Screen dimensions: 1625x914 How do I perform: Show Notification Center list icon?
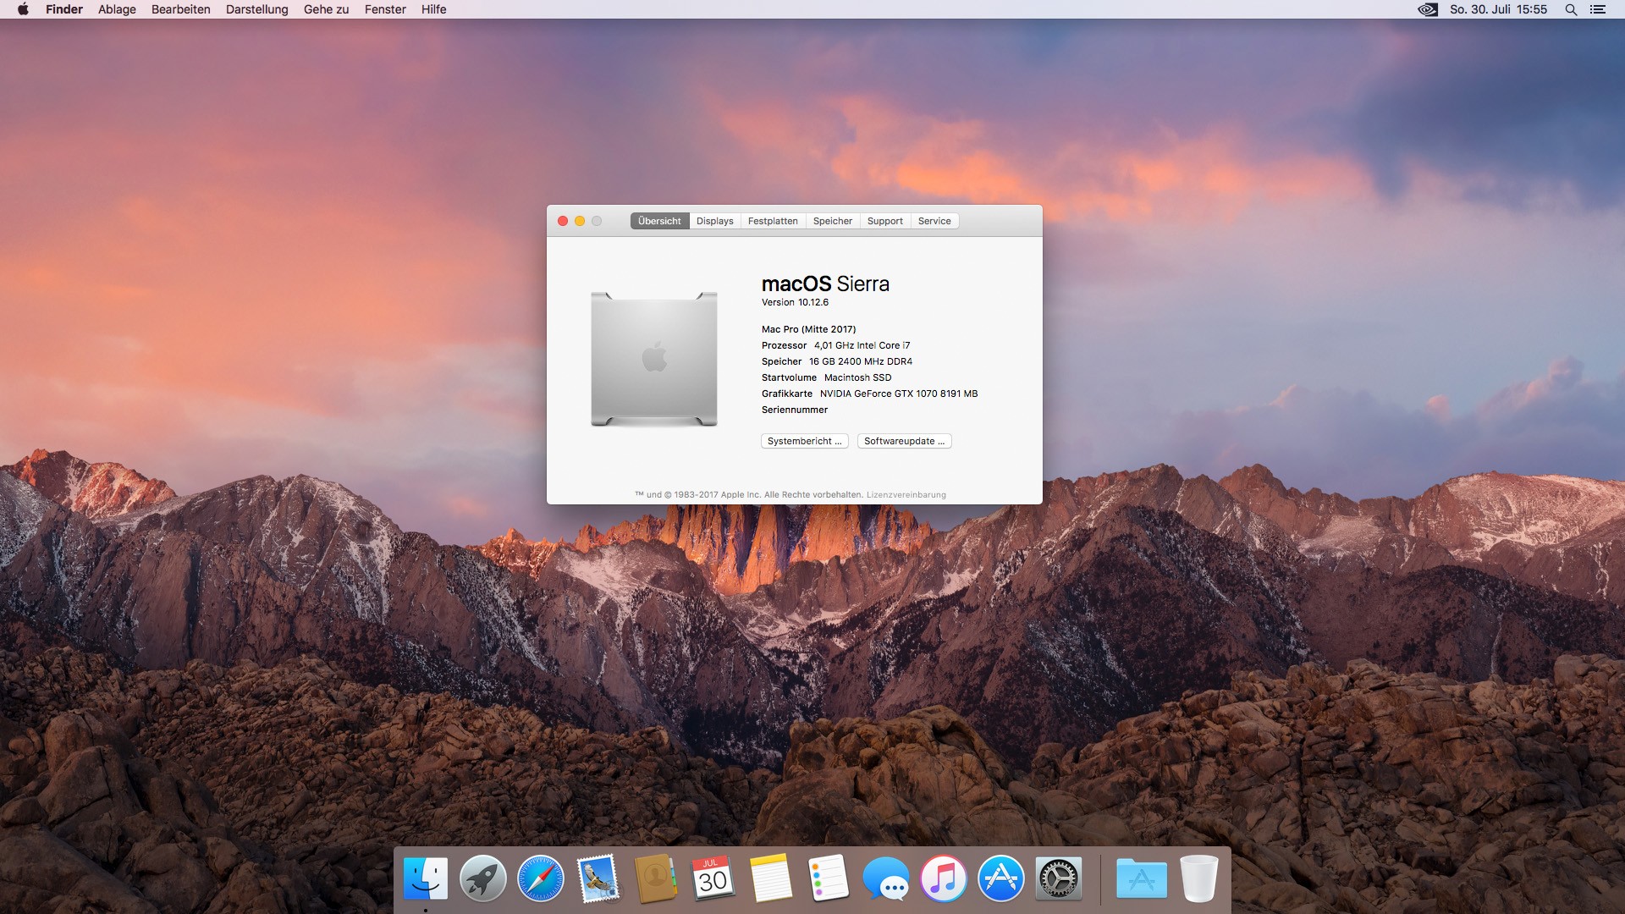tap(1598, 9)
